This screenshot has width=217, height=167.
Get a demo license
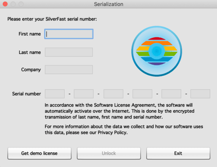[x=39, y=153]
